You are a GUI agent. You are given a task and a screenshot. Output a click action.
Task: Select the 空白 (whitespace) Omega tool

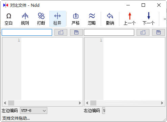[8, 19]
